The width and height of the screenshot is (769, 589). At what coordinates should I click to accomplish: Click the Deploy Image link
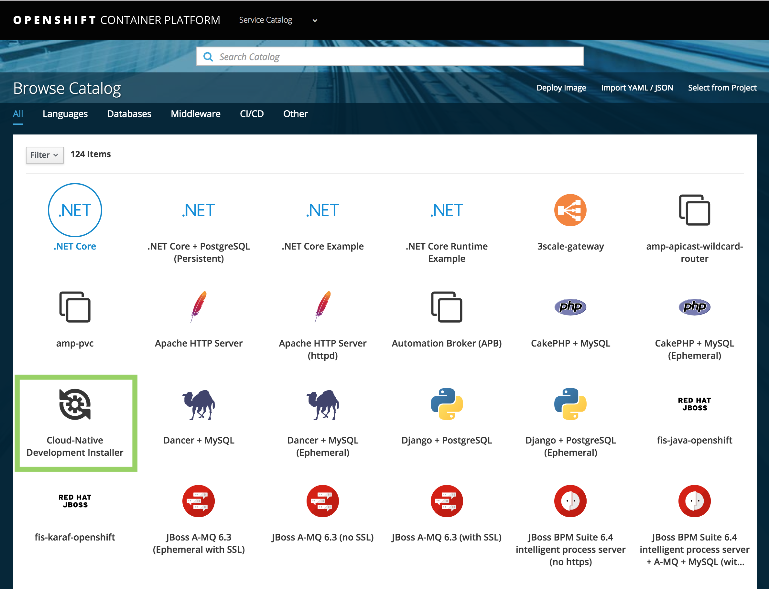561,88
